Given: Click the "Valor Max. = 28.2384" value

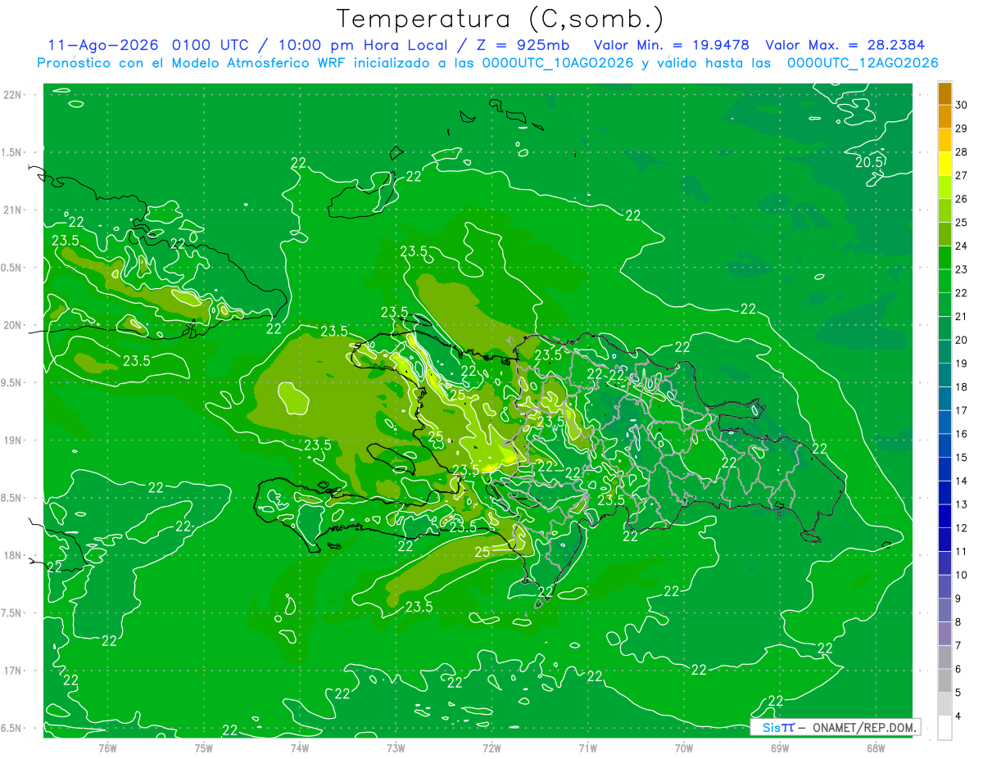Looking at the screenshot, I should (x=845, y=45).
